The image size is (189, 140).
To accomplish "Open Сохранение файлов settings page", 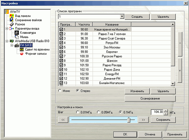I will pyautogui.click(x=28, y=20).
